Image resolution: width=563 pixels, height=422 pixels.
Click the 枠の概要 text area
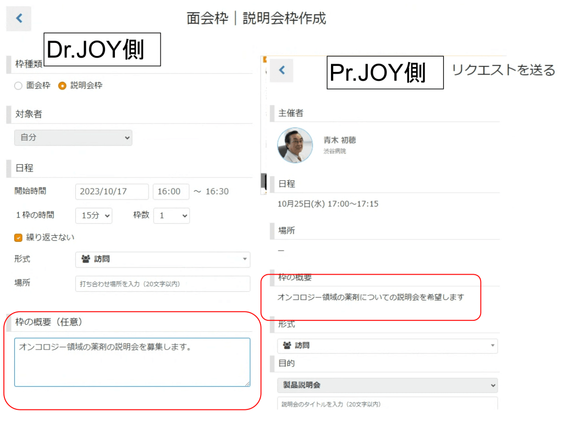click(x=132, y=362)
